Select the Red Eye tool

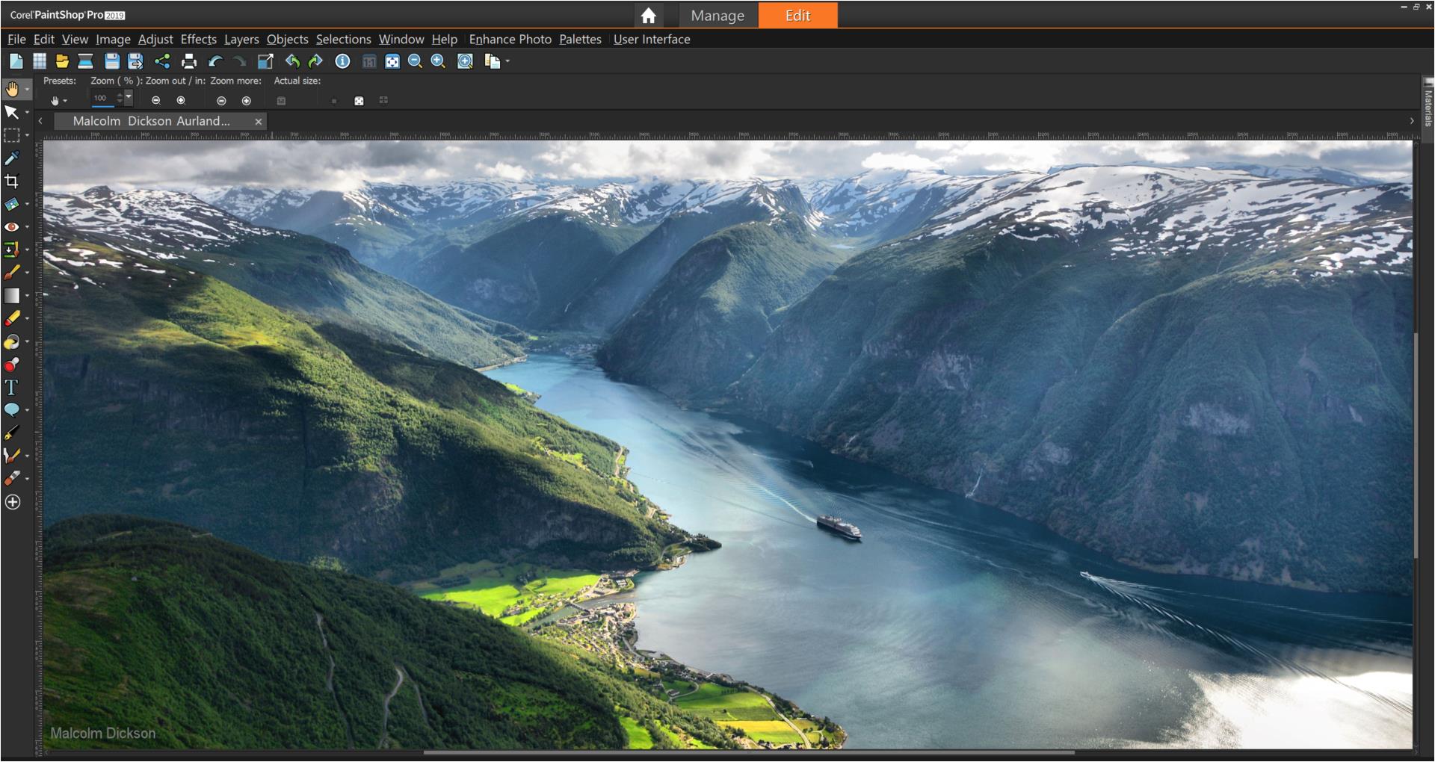click(12, 227)
